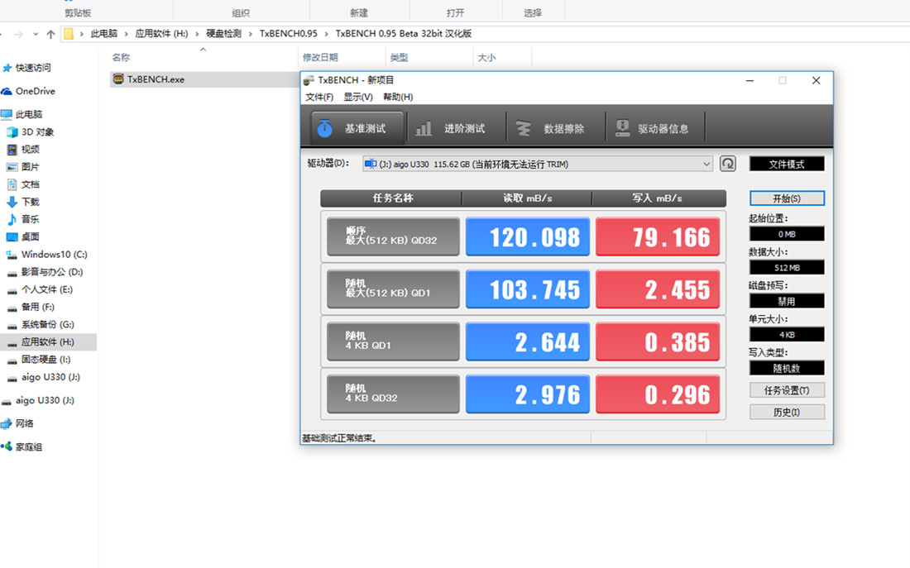
Task: Change 单元大小 value 4 KB
Action: tap(787, 335)
